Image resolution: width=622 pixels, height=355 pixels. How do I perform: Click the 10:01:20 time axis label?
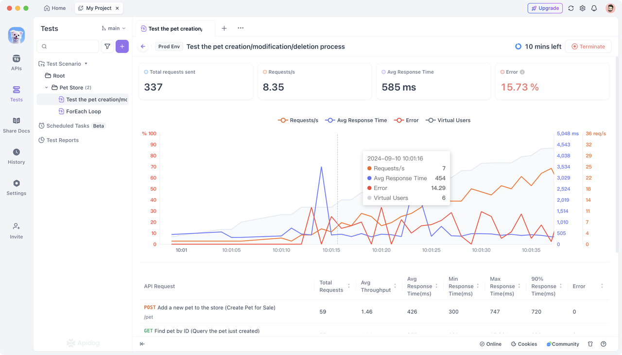click(x=381, y=250)
